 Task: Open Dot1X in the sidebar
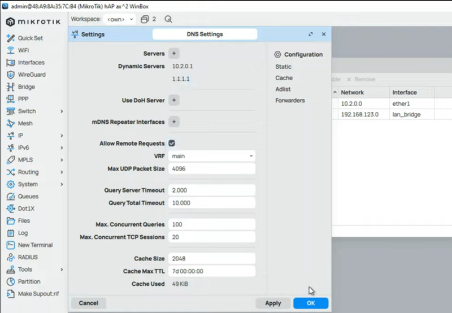click(26, 208)
